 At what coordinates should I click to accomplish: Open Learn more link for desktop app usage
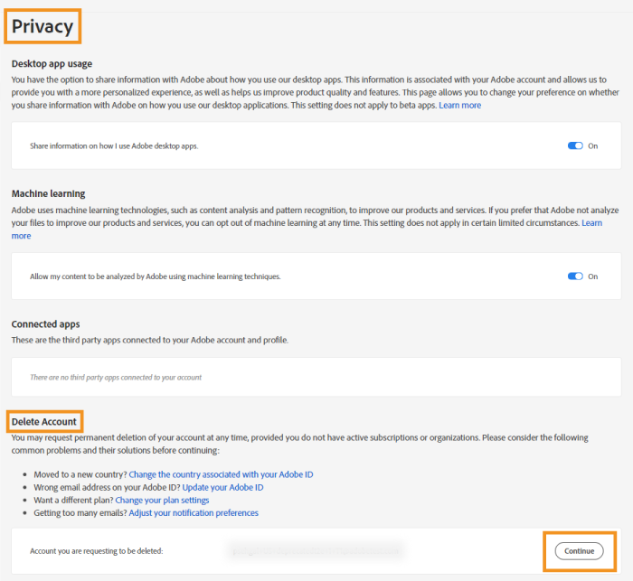pyautogui.click(x=459, y=106)
